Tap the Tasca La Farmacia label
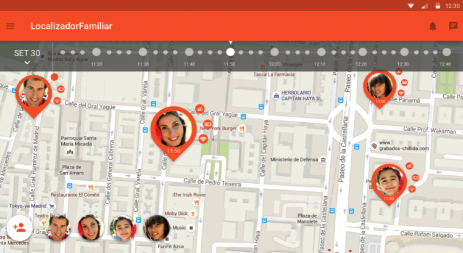This screenshot has height=253, width=463. tap(273, 75)
